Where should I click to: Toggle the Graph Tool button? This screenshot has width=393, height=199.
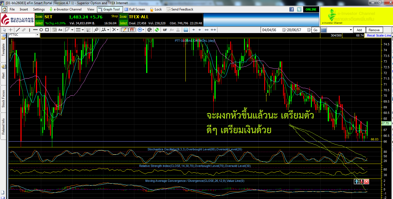coord(109,9)
